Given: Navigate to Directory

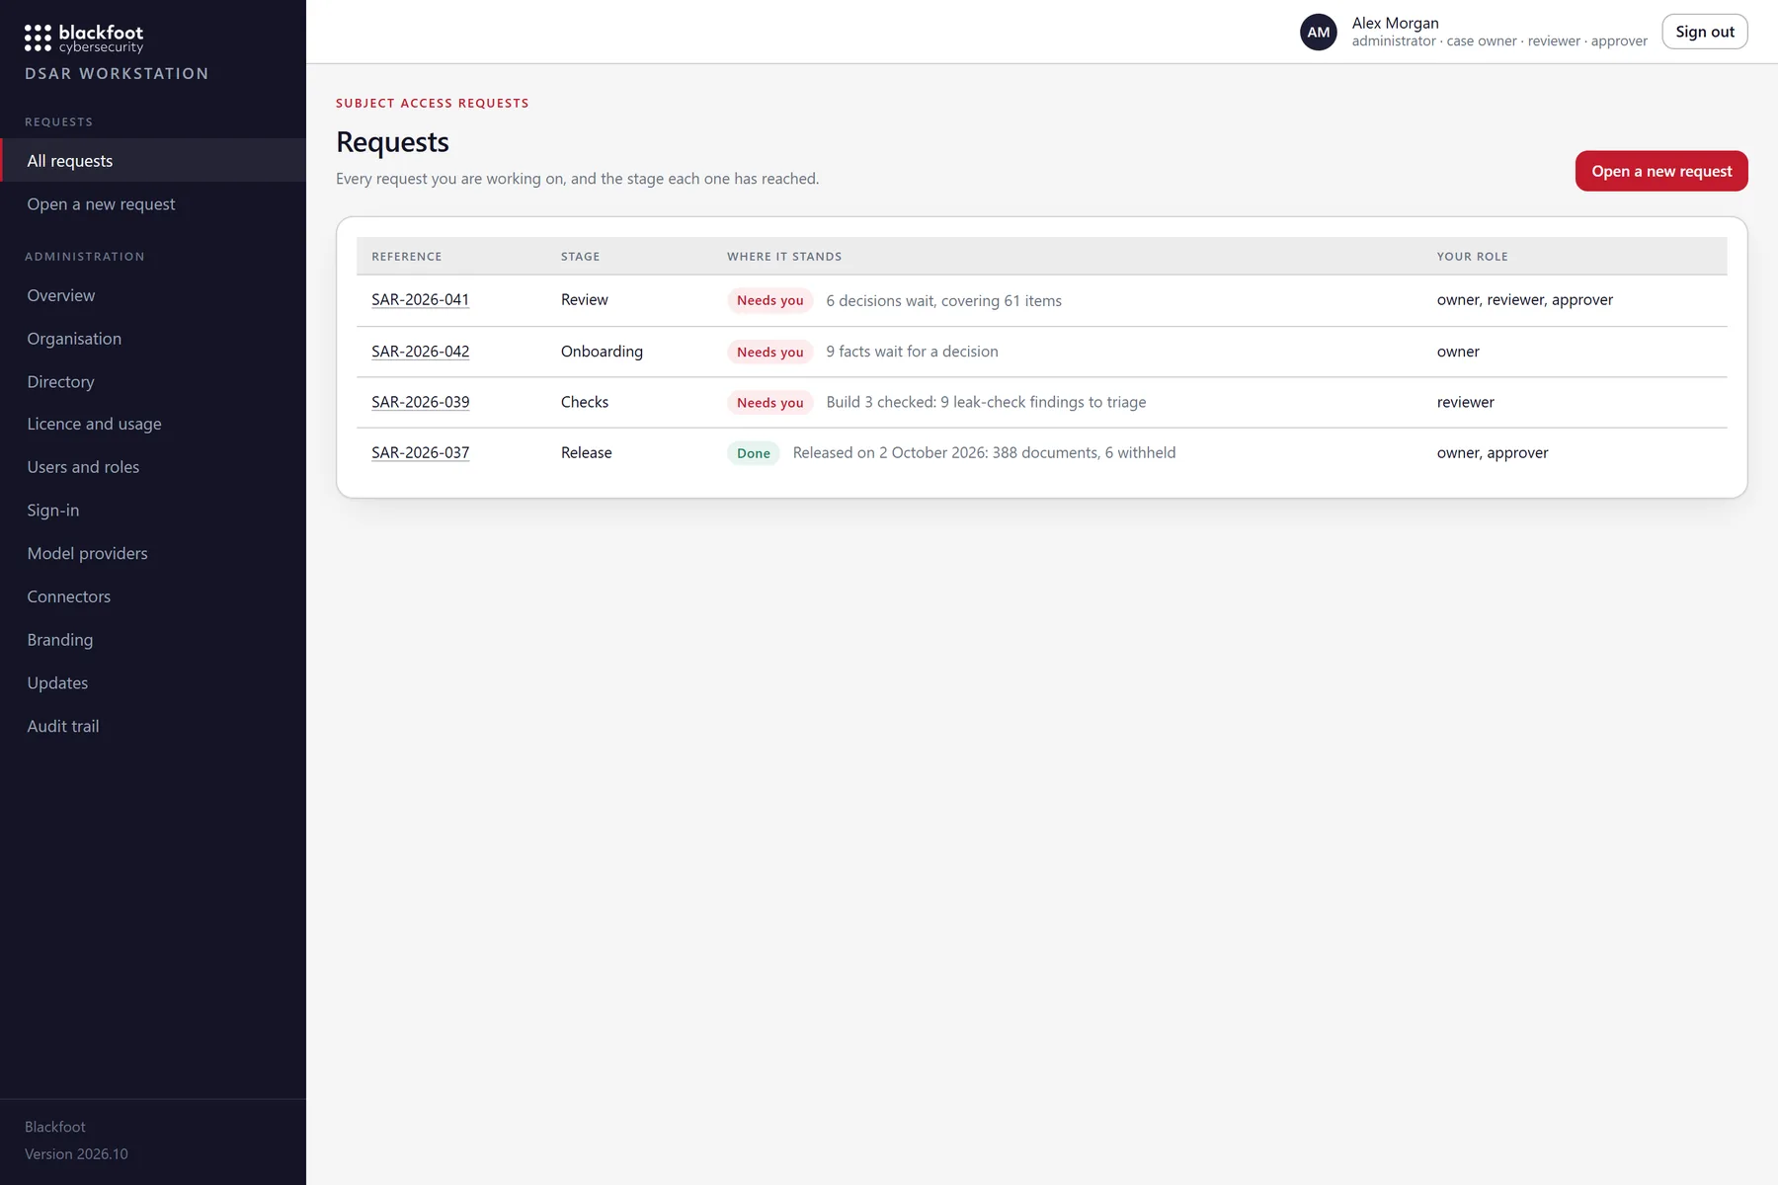Looking at the screenshot, I should click(153, 382).
